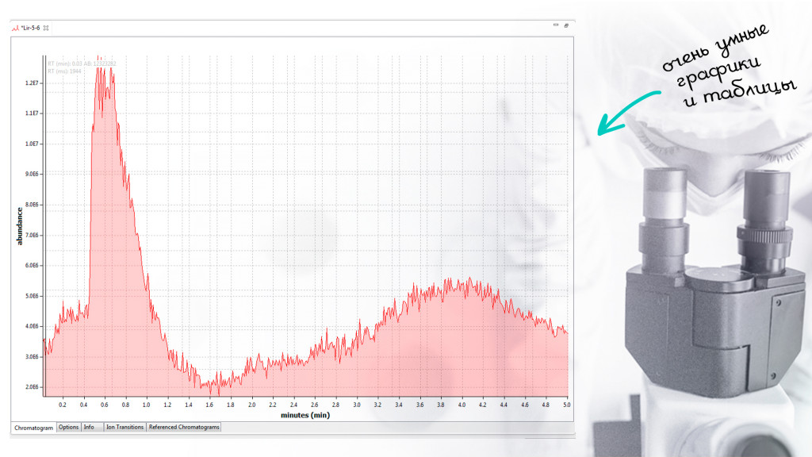Click the "minutes (min)" x-axis label

point(305,415)
